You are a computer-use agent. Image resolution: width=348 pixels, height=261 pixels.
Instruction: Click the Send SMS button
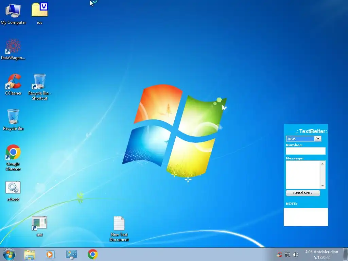(303, 193)
